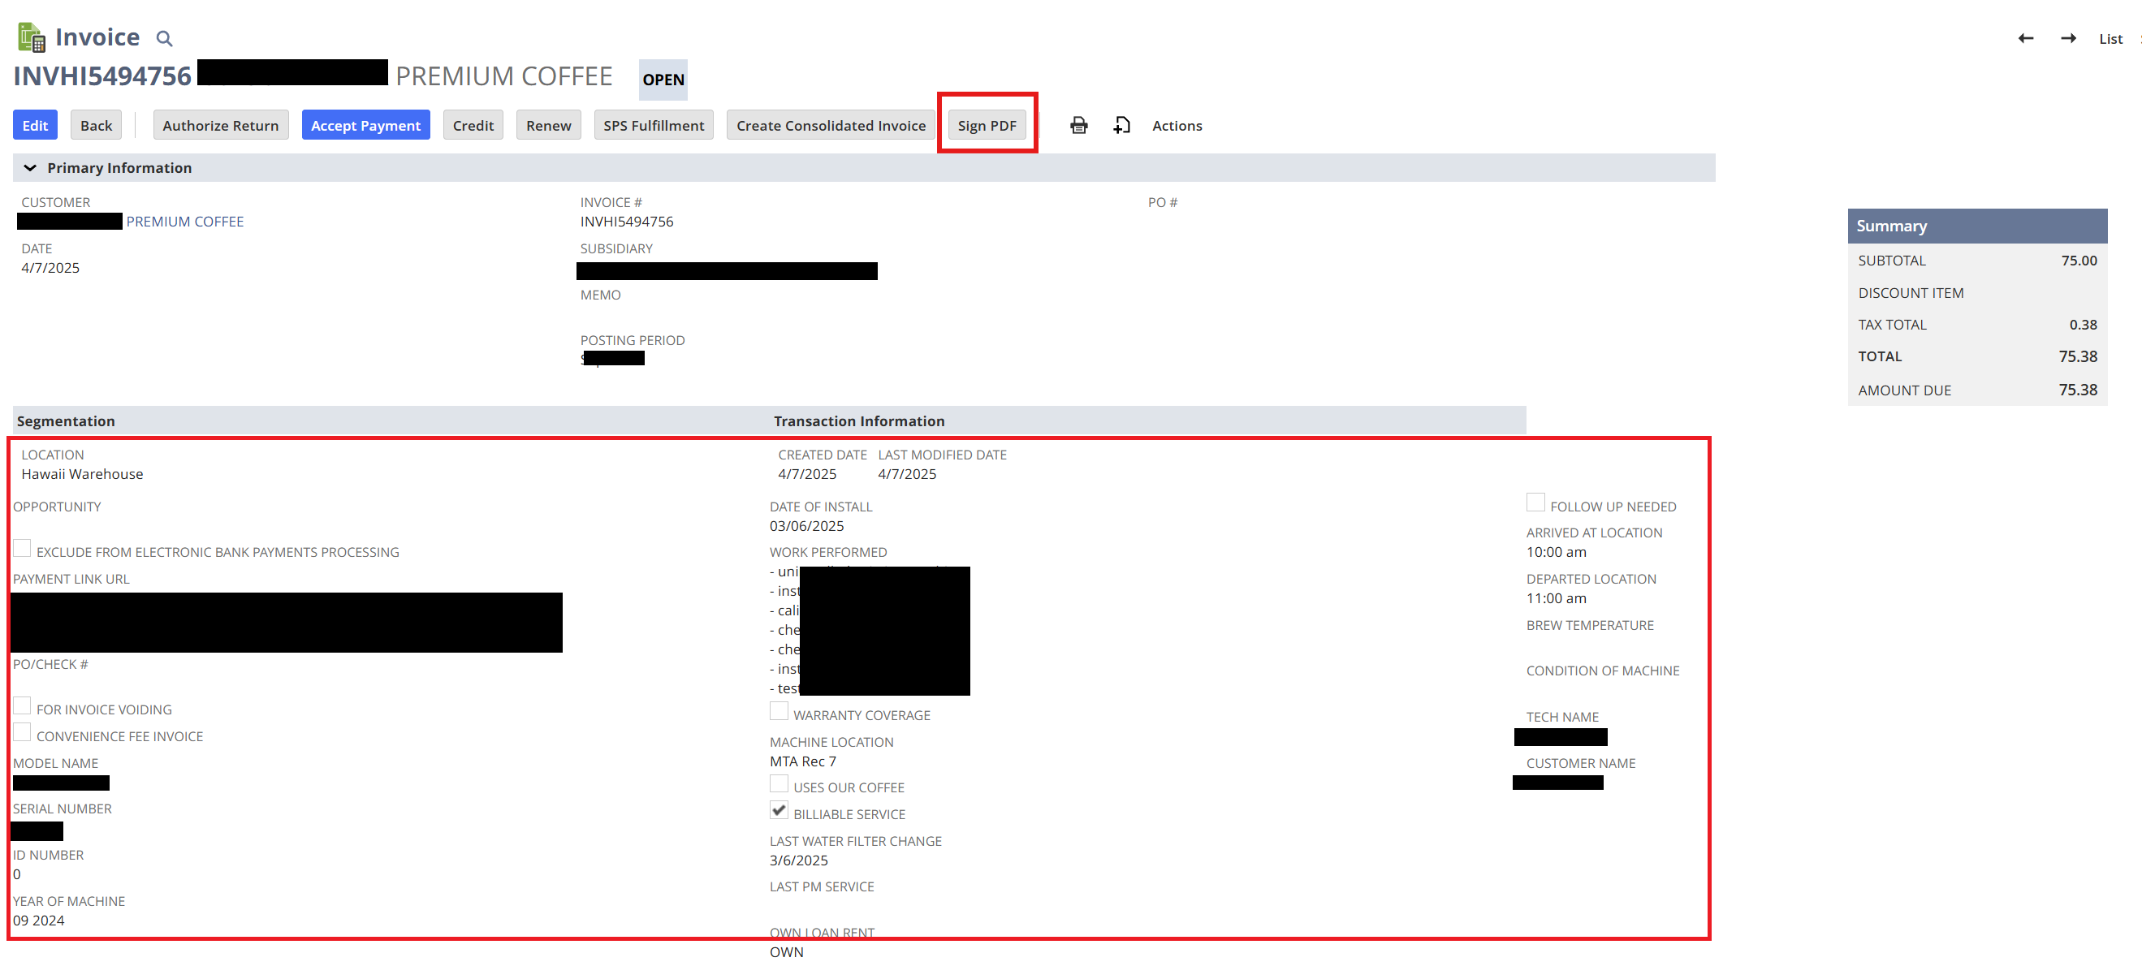The image size is (2142, 966).
Task: Toggle Exclude From Electronic Bank Payments checkbox
Action: [x=23, y=548]
